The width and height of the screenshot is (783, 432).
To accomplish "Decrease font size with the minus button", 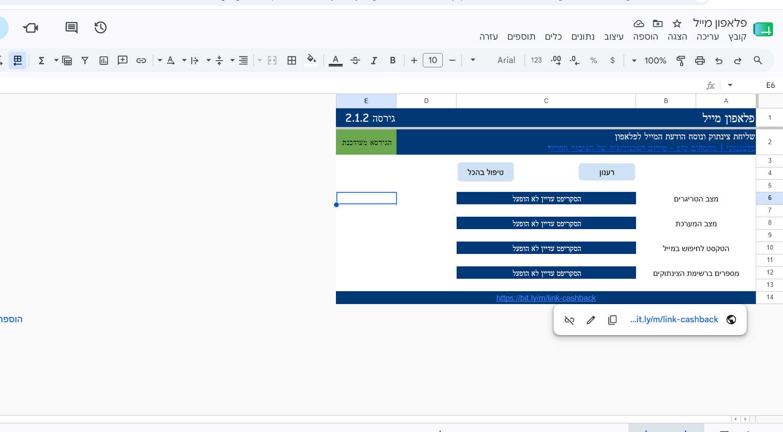I will (452, 60).
